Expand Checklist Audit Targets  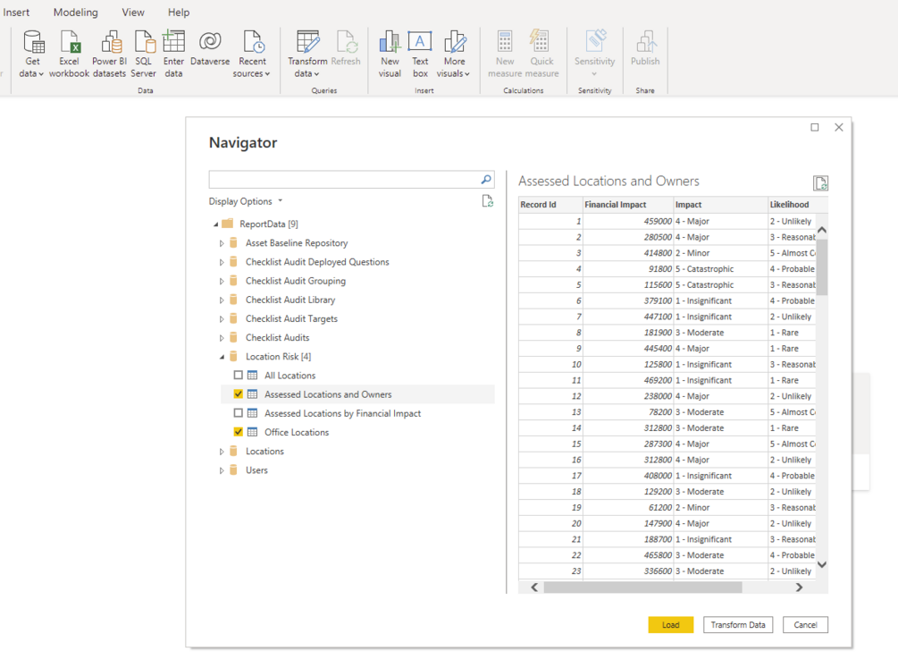pos(222,319)
